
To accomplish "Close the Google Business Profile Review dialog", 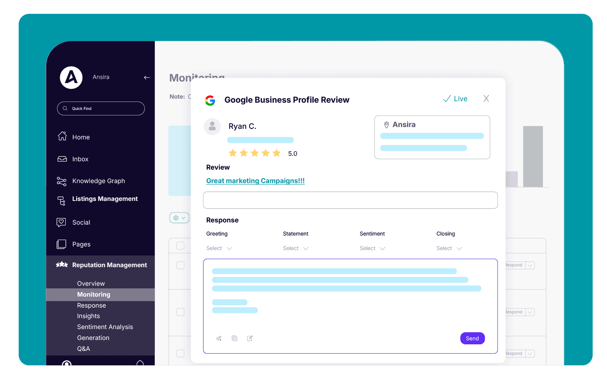I will [x=486, y=98].
